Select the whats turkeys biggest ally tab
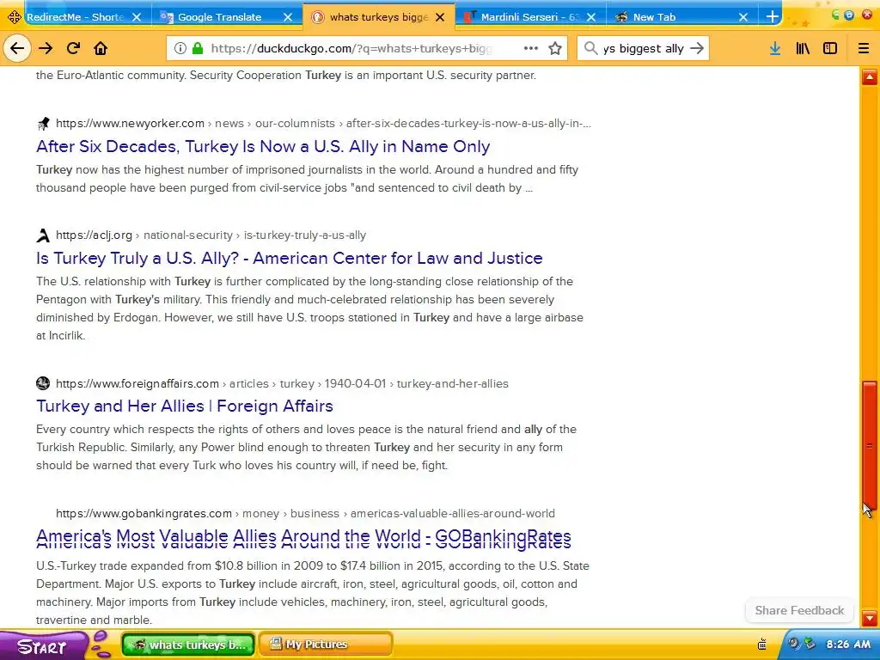The width and height of the screenshot is (880, 660). (x=379, y=17)
